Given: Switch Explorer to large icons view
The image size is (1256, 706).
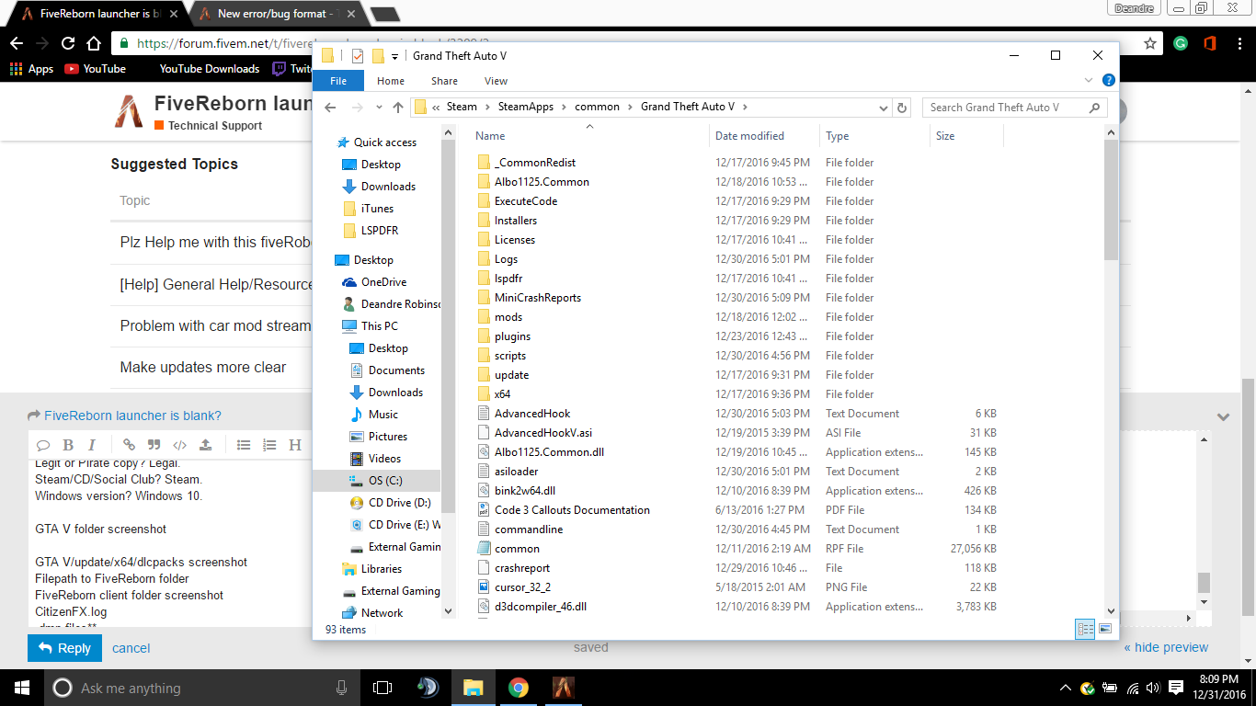Looking at the screenshot, I should (x=1105, y=630).
